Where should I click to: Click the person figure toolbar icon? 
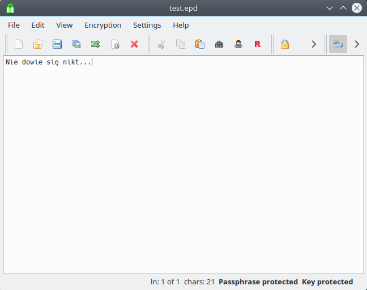pyautogui.click(x=238, y=44)
